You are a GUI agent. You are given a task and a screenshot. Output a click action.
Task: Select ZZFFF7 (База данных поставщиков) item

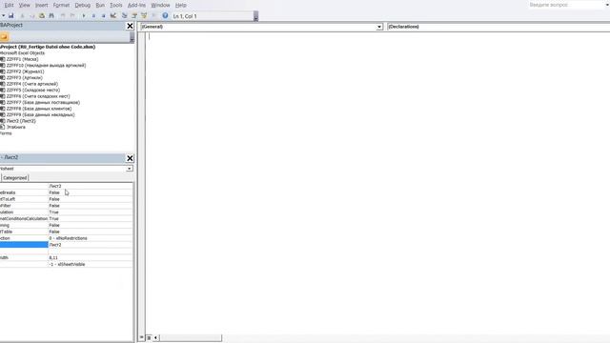[x=43, y=103]
